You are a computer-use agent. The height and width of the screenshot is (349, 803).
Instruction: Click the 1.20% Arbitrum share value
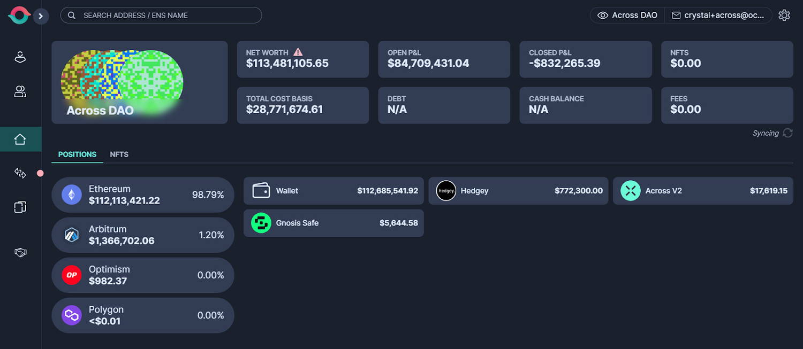coord(211,235)
